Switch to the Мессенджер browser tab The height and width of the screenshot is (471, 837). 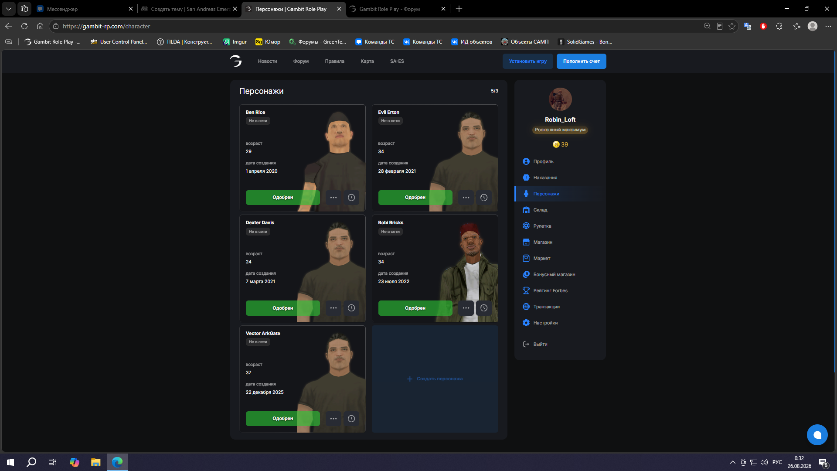pyautogui.click(x=85, y=9)
